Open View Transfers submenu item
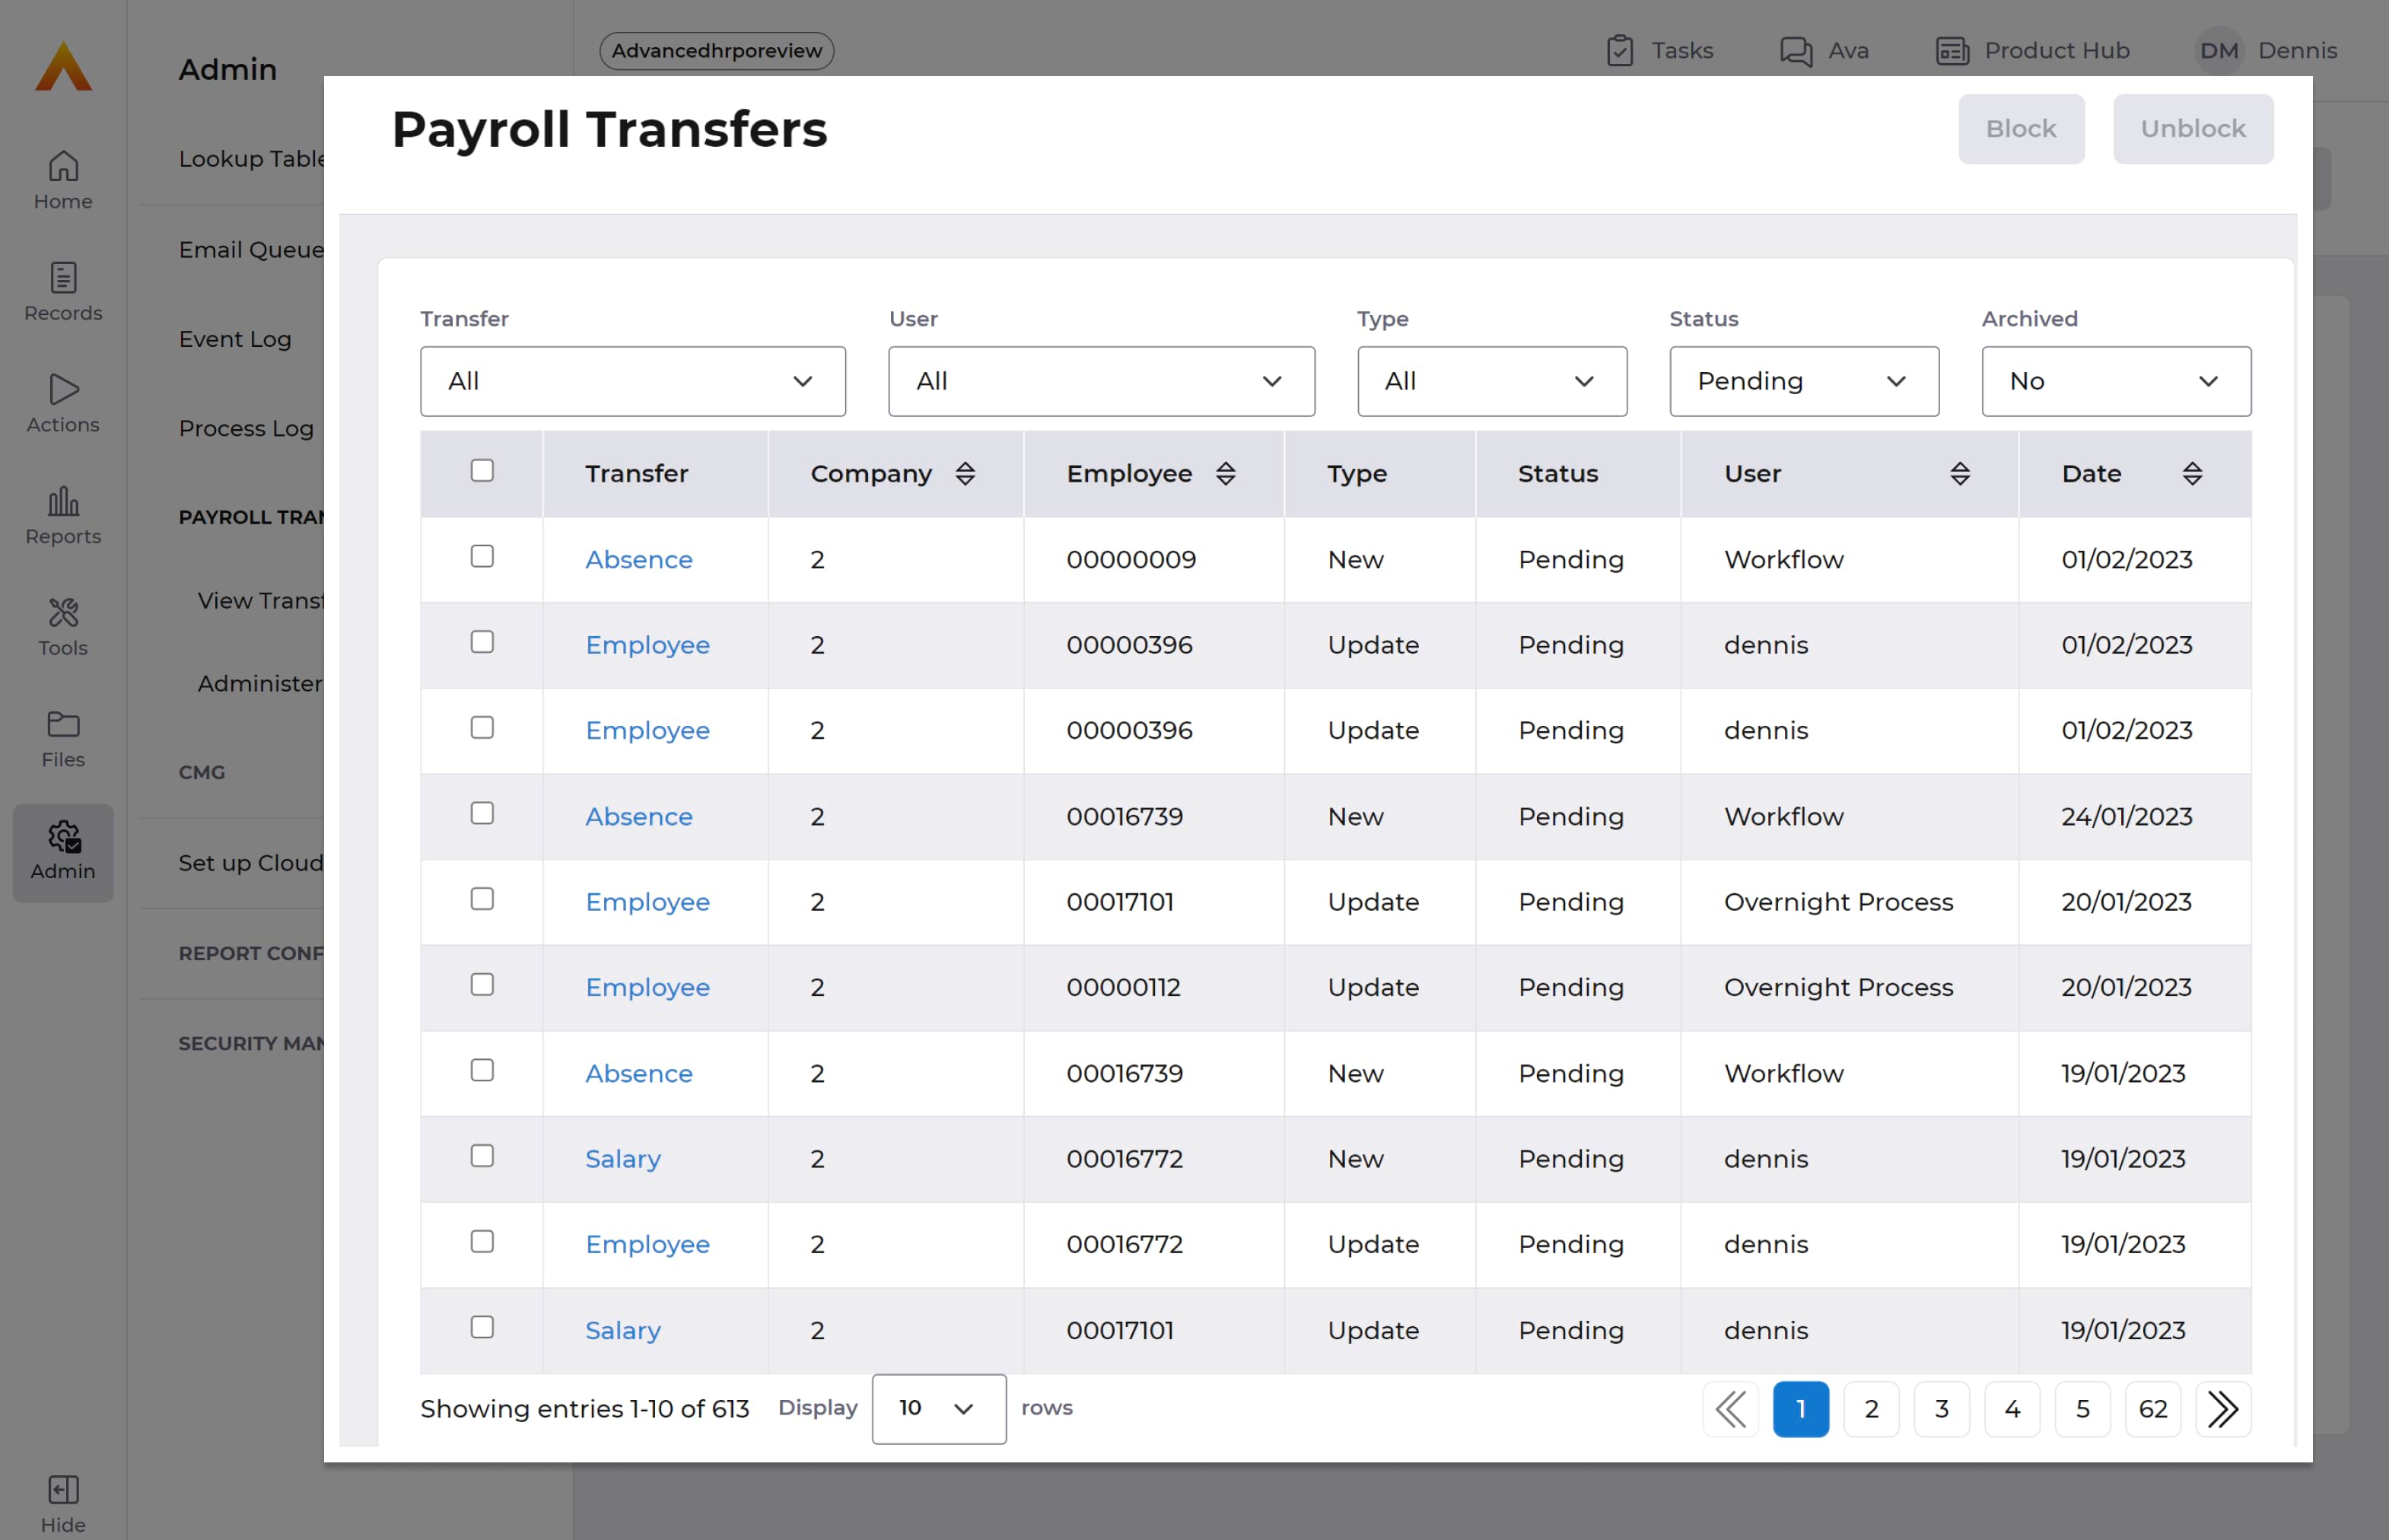The height and width of the screenshot is (1540, 2389). click(261, 601)
